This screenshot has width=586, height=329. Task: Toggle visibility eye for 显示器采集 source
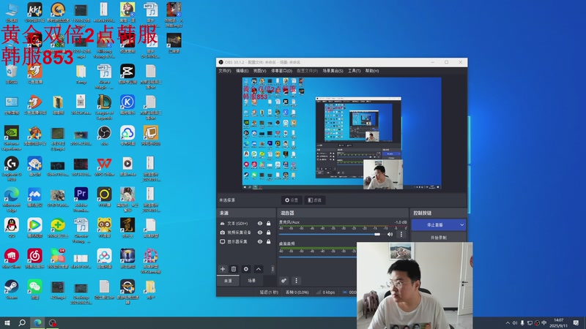(x=260, y=242)
